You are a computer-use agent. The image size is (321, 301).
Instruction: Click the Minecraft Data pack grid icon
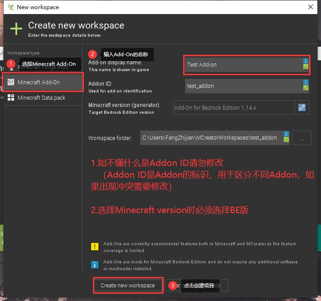point(11,97)
